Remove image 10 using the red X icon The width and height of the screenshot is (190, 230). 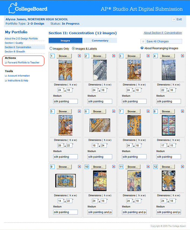[114, 167]
